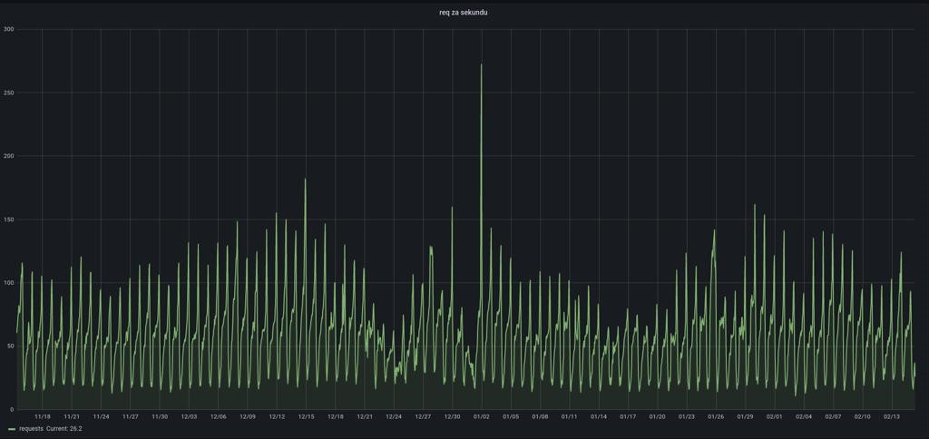Screen dimensions: 929x439
Task: Click the '12/09' date axis label
Action: 248,416
